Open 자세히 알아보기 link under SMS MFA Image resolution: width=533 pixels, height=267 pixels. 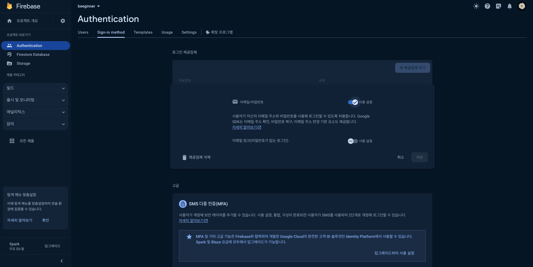[x=193, y=221]
